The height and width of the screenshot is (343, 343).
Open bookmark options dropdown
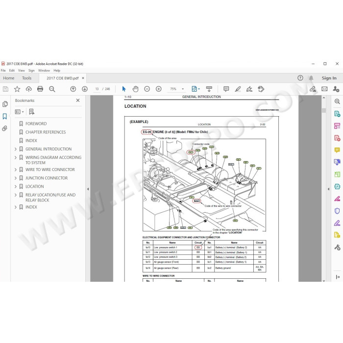[19, 112]
